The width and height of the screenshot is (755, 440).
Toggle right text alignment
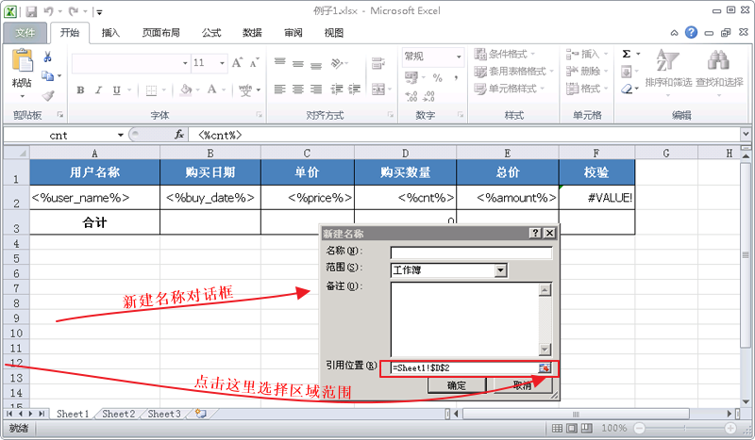[x=316, y=90]
